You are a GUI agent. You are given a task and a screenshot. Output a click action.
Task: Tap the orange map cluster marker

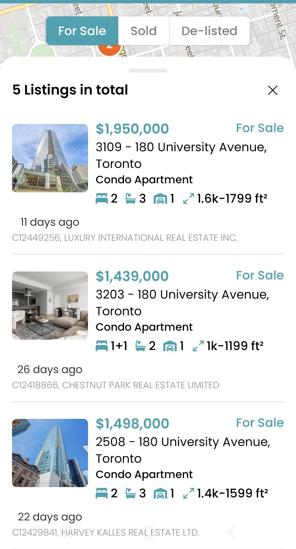point(110,50)
